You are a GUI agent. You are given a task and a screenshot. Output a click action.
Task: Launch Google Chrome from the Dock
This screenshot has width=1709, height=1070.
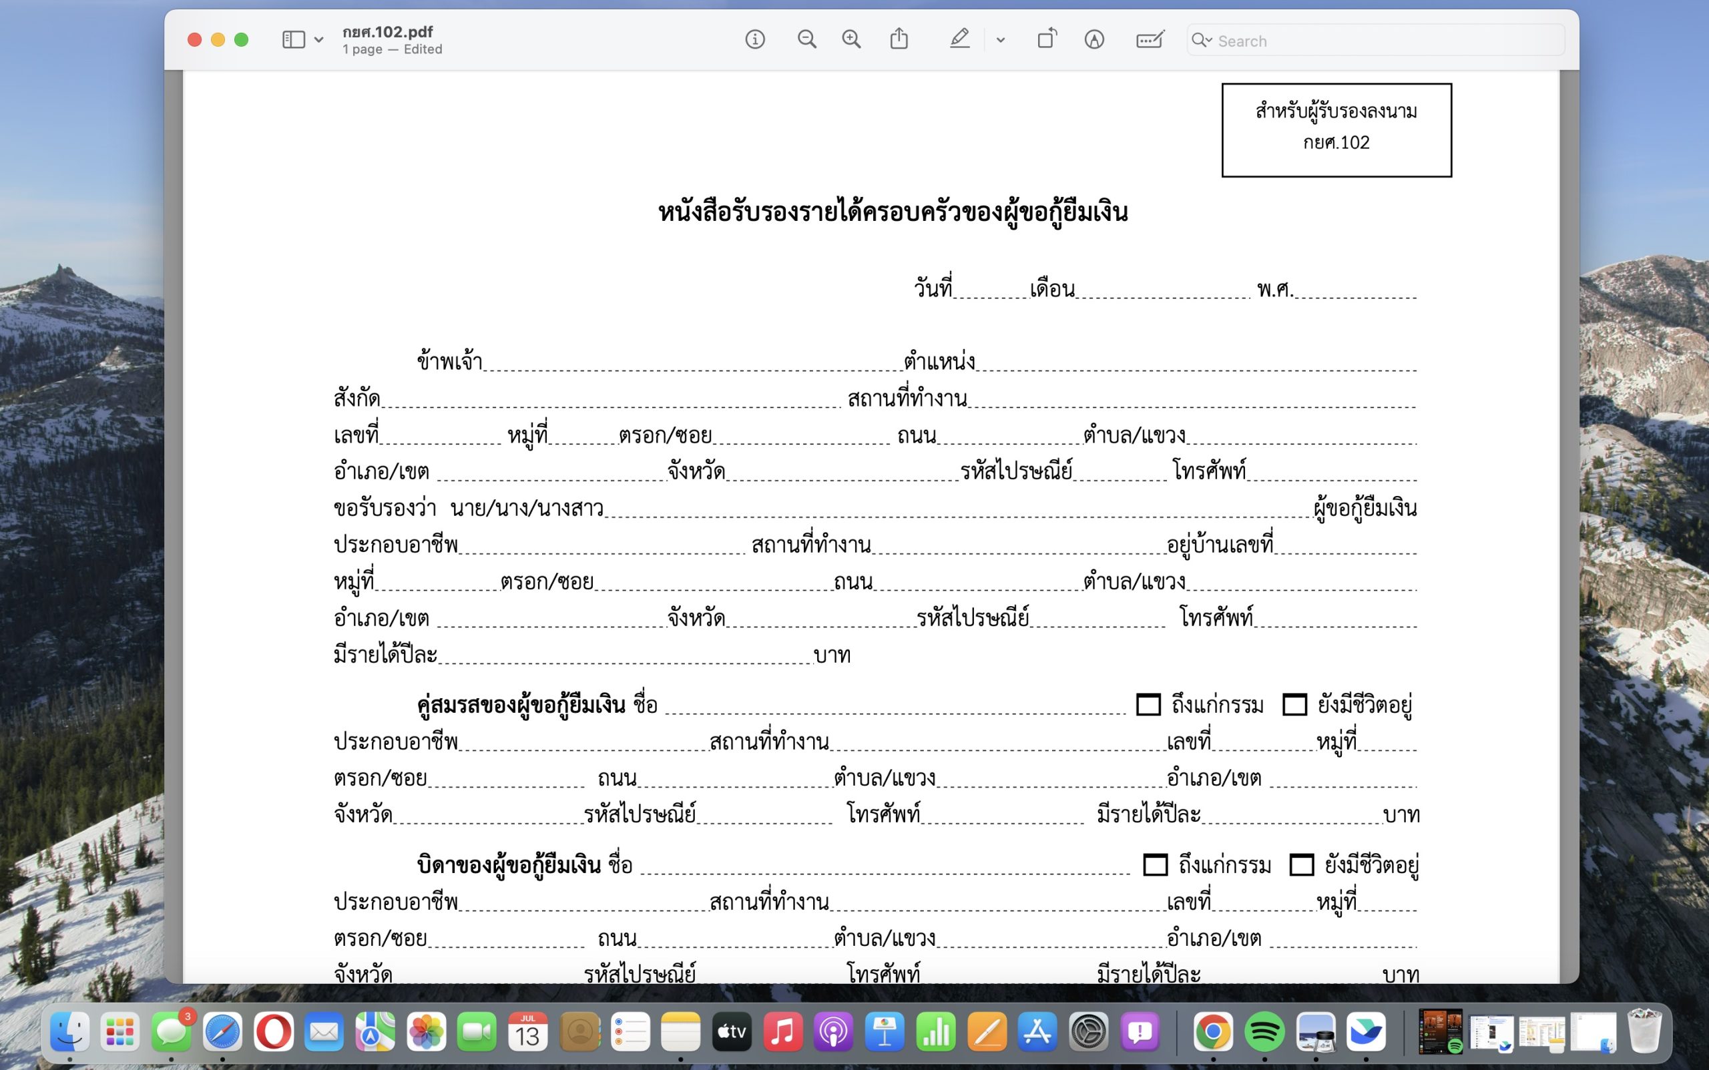(x=1213, y=1033)
